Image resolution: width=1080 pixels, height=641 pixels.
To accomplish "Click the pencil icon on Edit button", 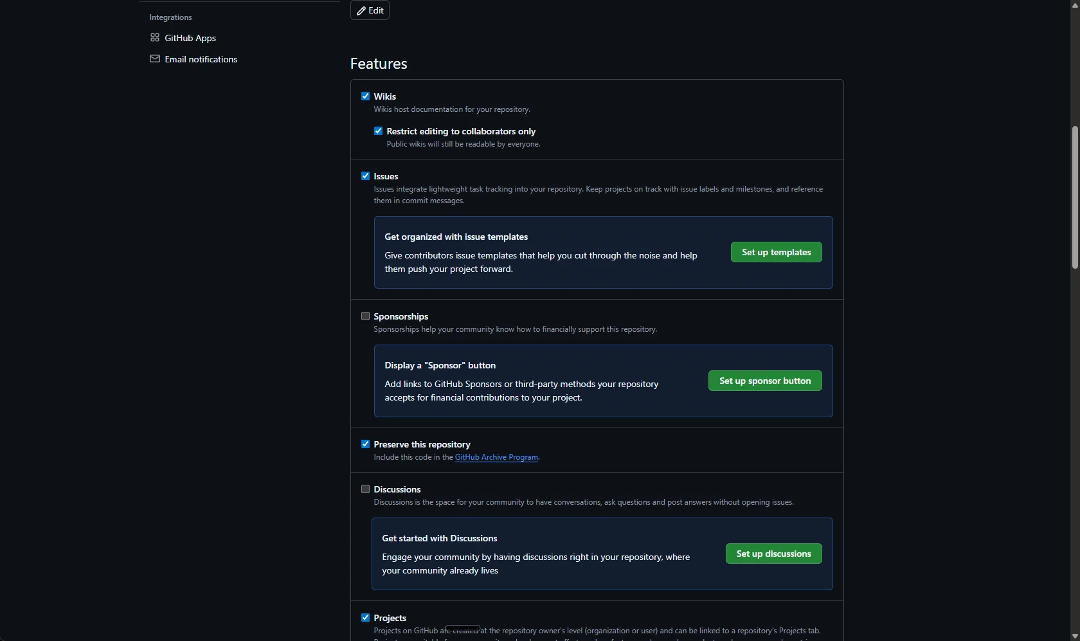I will [361, 11].
